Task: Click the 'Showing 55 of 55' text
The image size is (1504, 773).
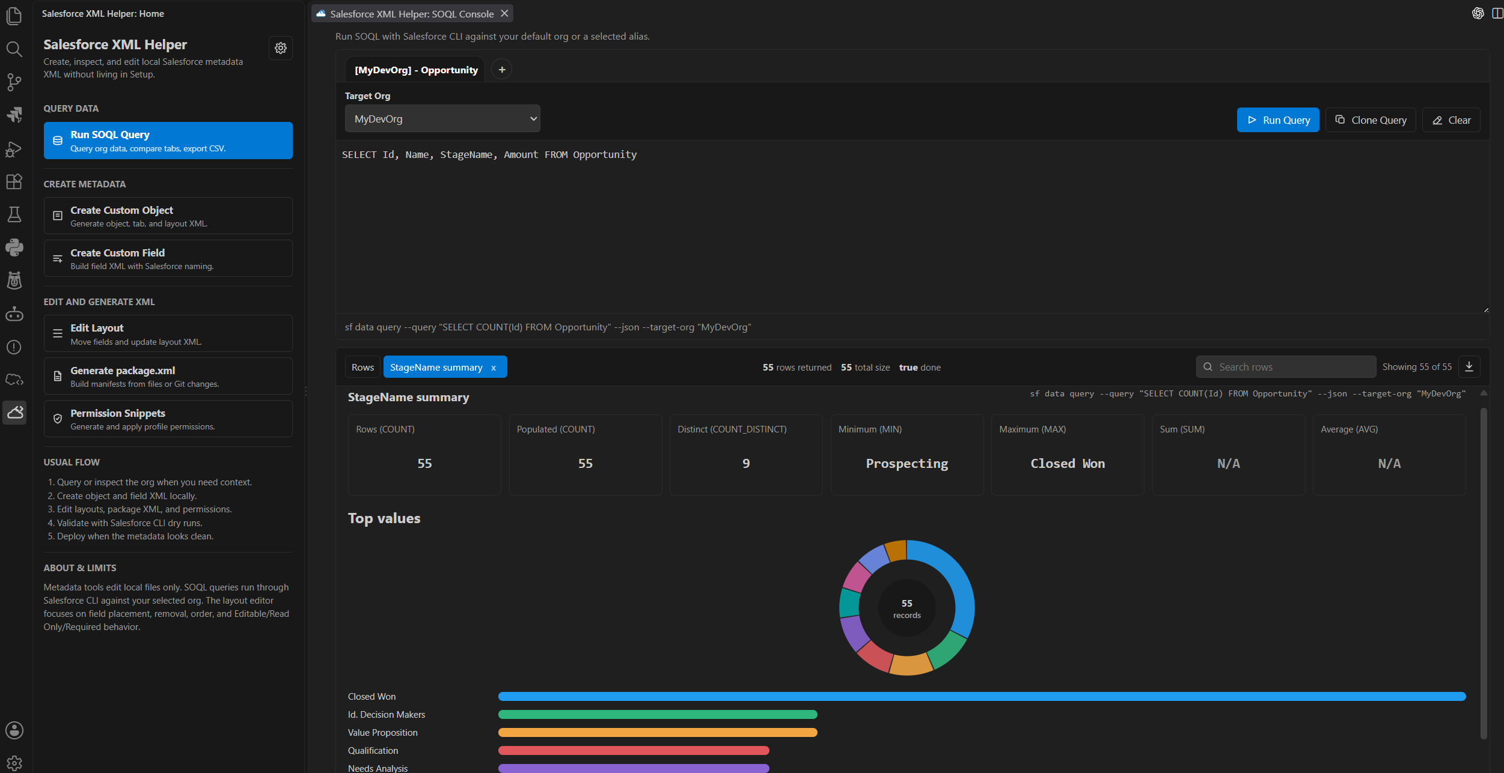Action: (x=1417, y=367)
